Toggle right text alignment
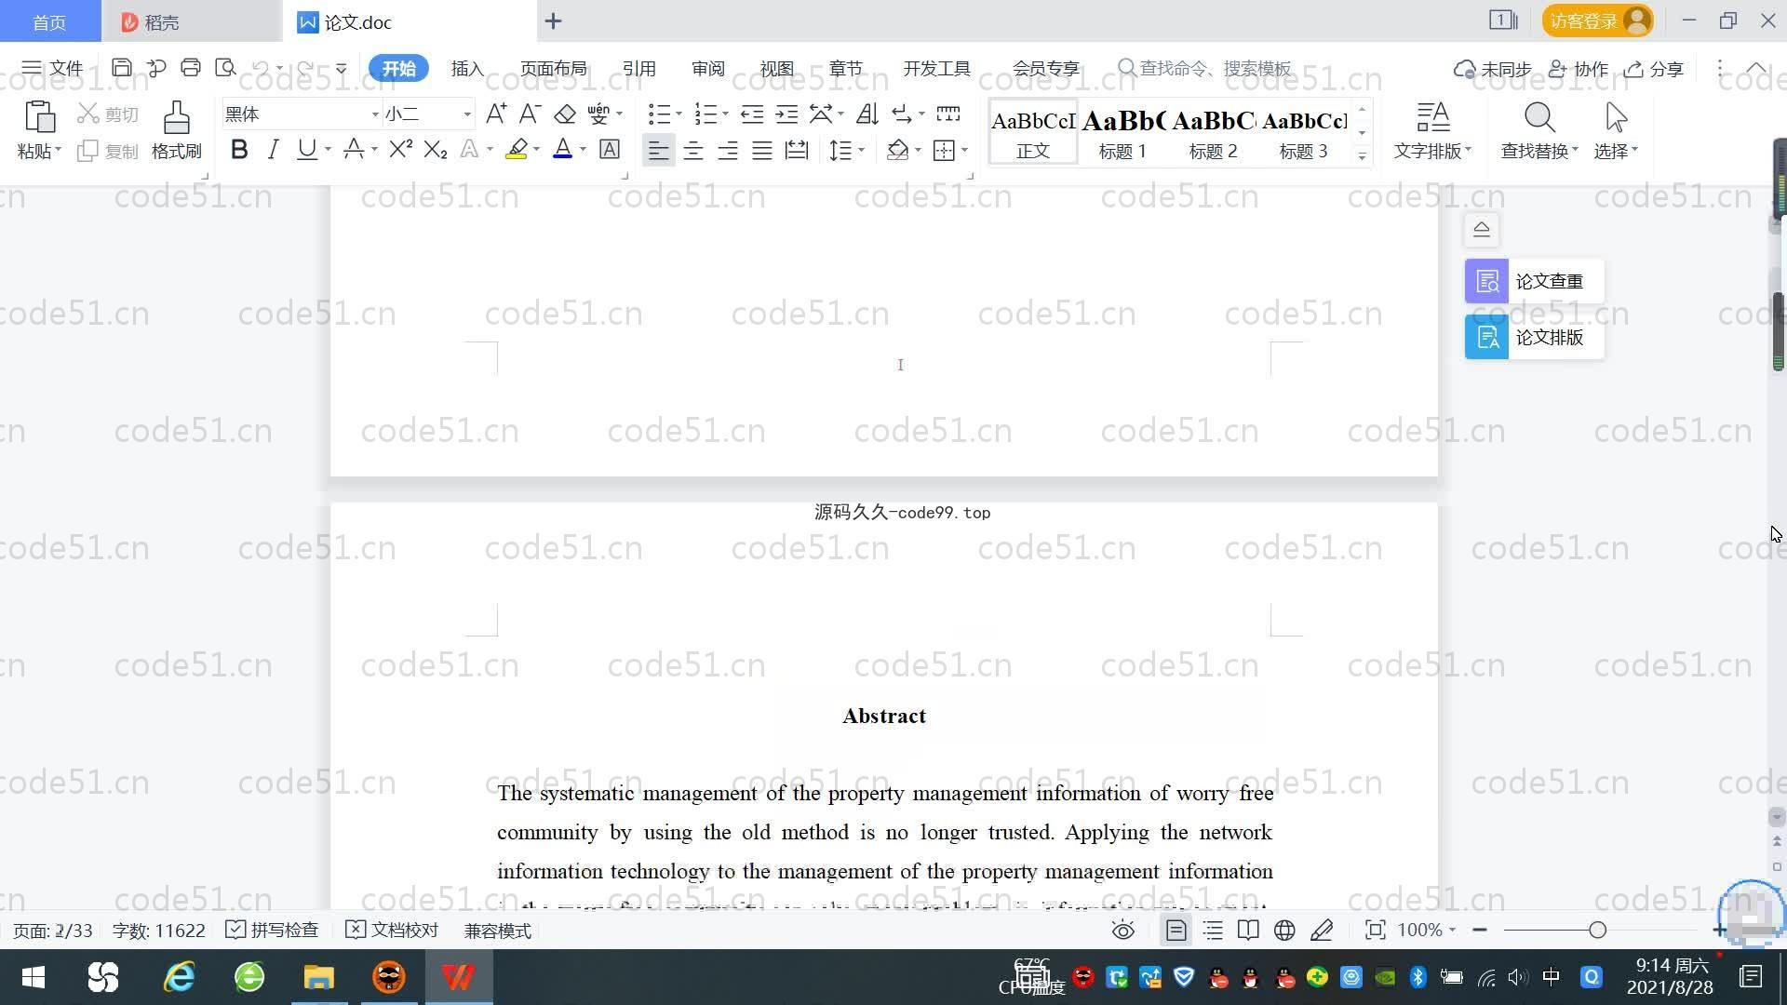This screenshot has width=1787, height=1005. pyautogui.click(x=727, y=150)
